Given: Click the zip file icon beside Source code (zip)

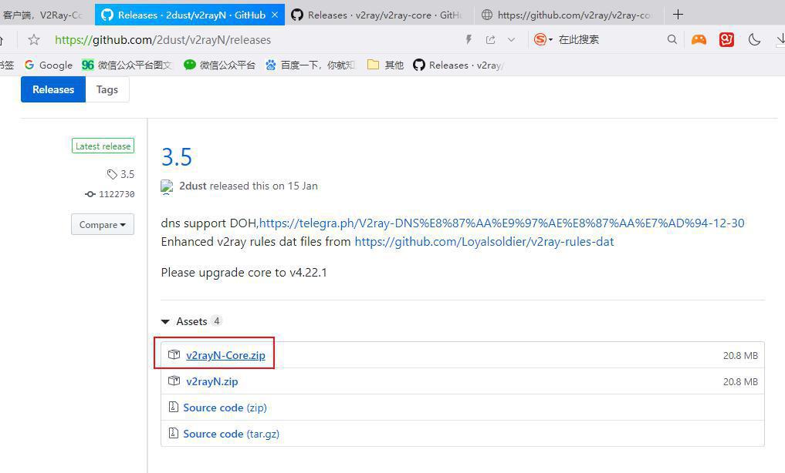Looking at the screenshot, I should 173,407.
